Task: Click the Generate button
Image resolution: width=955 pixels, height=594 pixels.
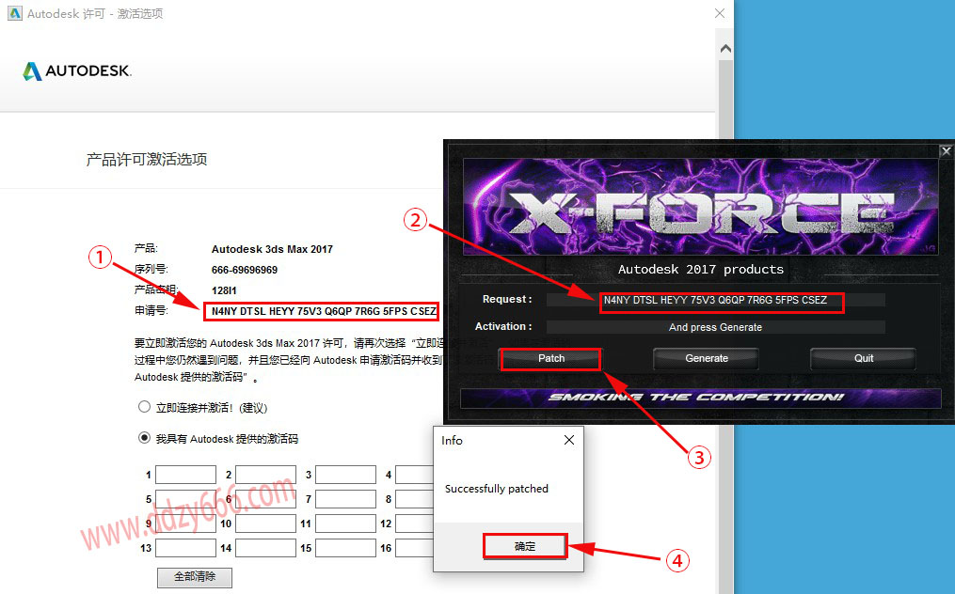Action: (x=707, y=359)
